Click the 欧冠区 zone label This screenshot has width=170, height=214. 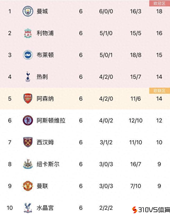pos(159,3)
